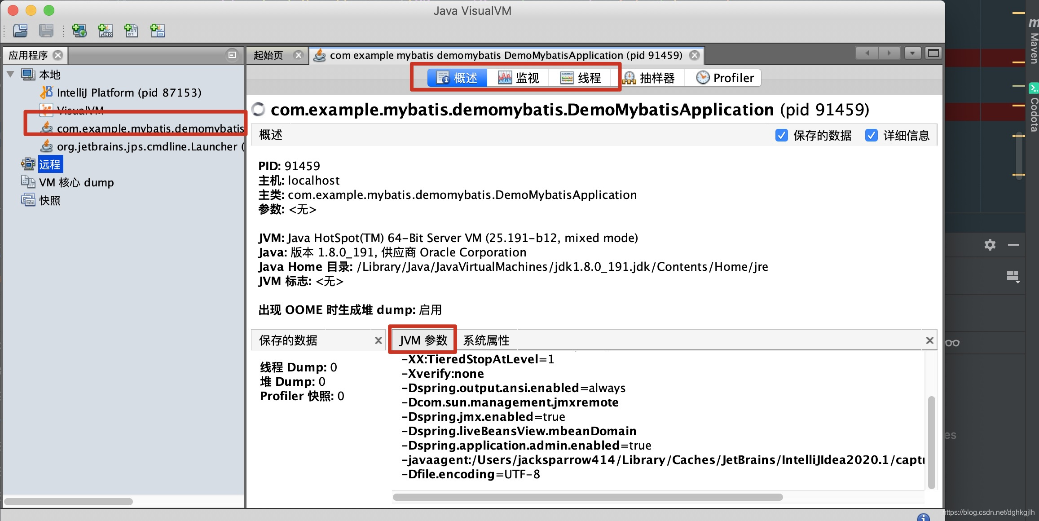Image resolution: width=1039 pixels, height=521 pixels.
Task: Uncheck the 详细信息 checkbox
Action: click(871, 135)
